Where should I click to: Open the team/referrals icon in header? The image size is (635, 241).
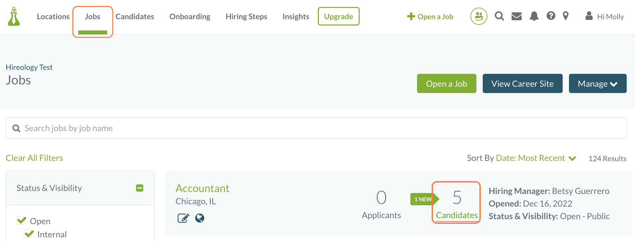point(479,16)
